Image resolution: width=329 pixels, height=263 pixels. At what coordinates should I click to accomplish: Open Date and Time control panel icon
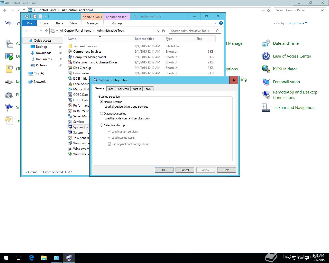point(266,43)
